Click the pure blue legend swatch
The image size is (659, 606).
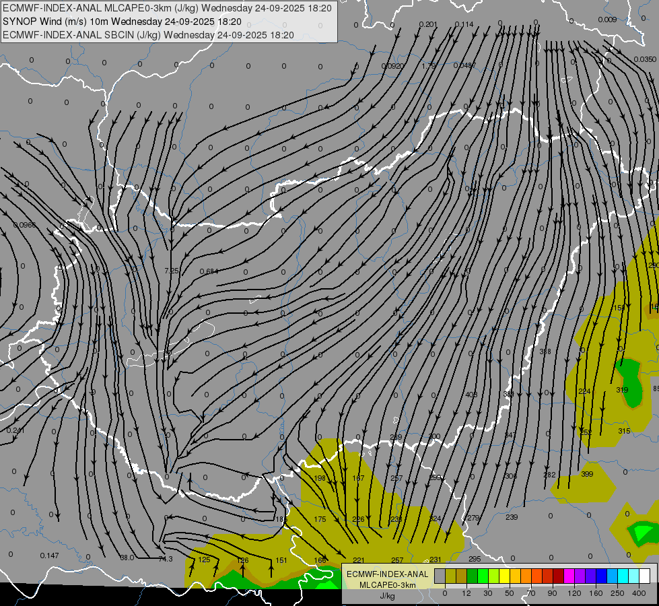[x=601, y=576]
